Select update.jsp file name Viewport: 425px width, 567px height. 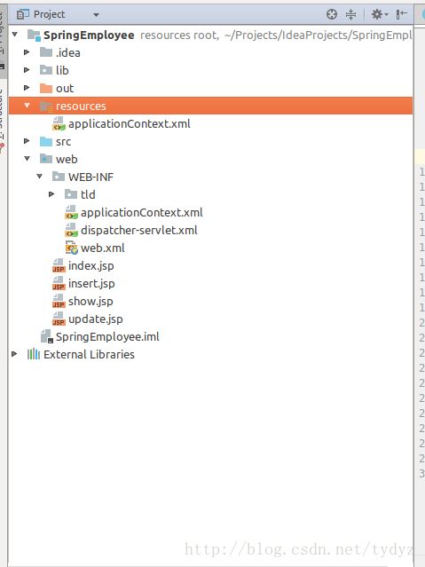coord(96,319)
